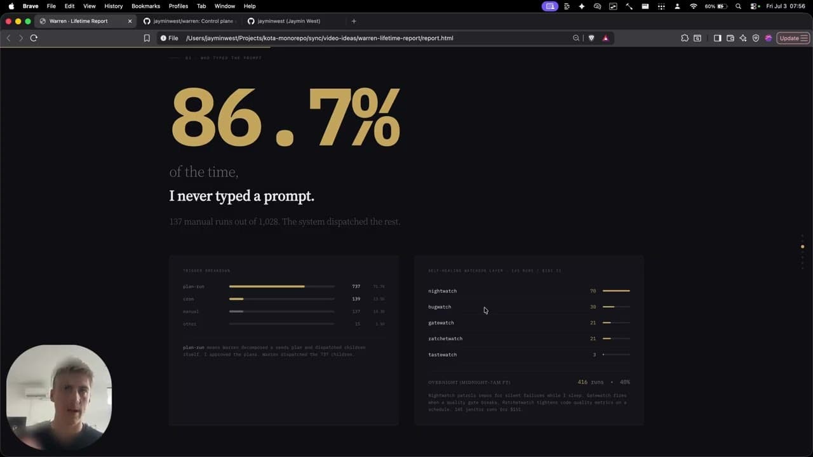
Task: Click the purple profile avatar icon
Action: click(x=769, y=38)
